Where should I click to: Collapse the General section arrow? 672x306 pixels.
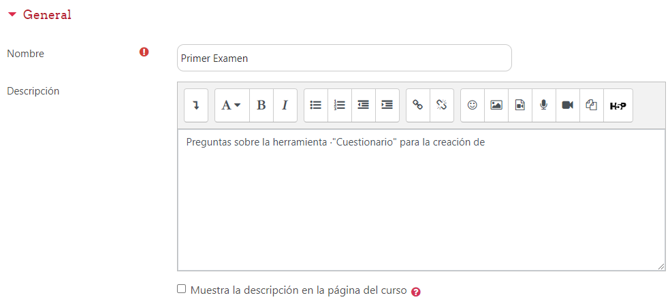point(12,15)
